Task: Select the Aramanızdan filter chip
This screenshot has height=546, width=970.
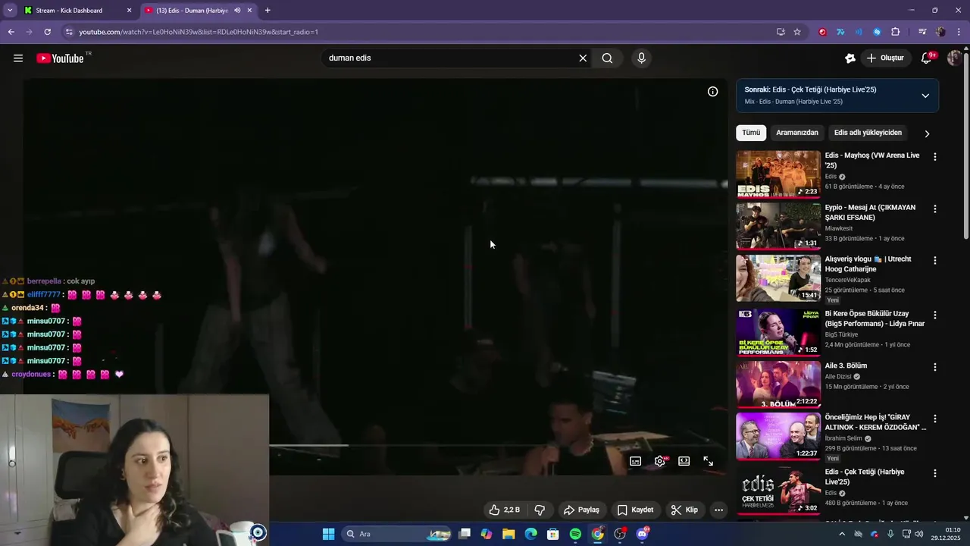Action: pos(797,133)
